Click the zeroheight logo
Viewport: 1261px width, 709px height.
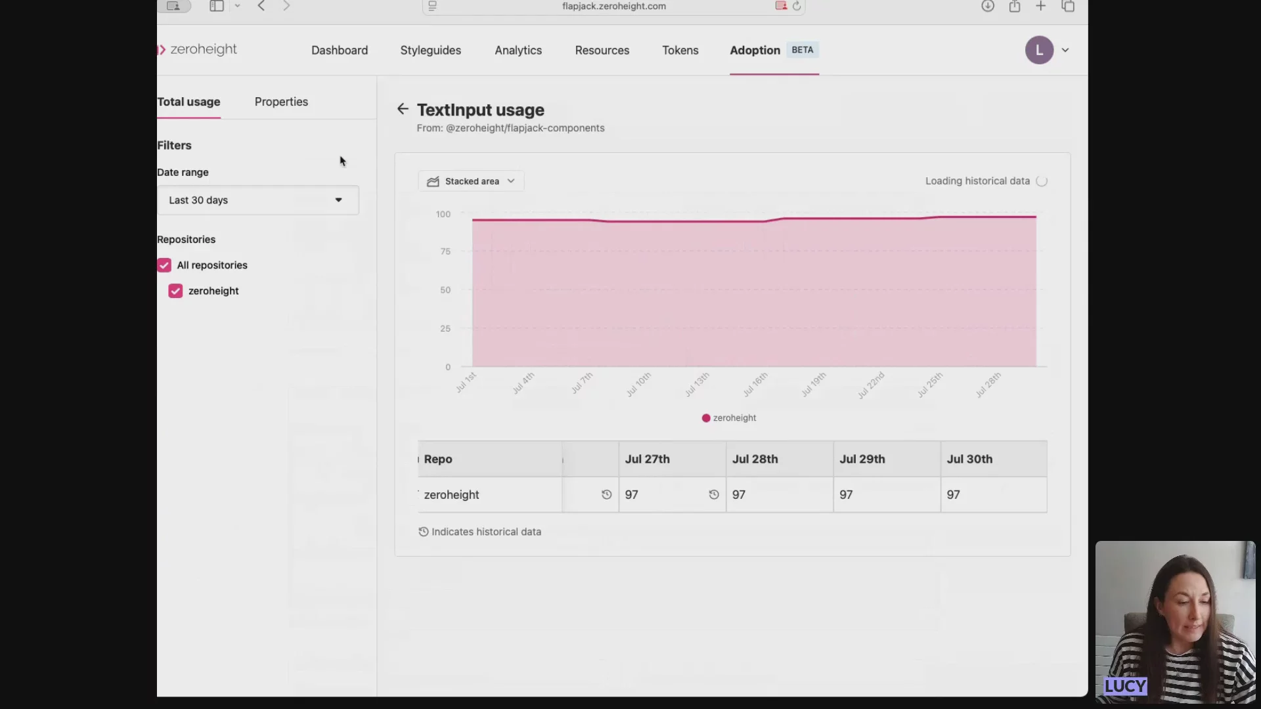(197, 49)
